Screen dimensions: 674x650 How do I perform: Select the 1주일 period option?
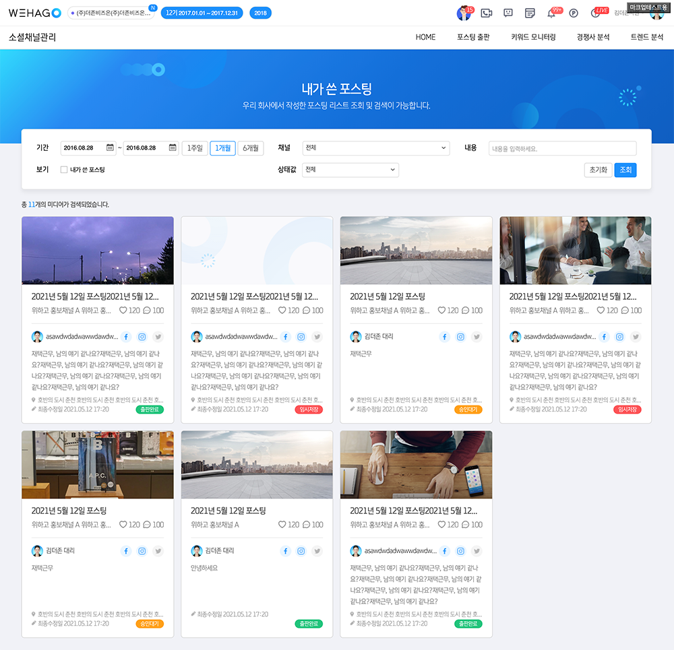195,148
